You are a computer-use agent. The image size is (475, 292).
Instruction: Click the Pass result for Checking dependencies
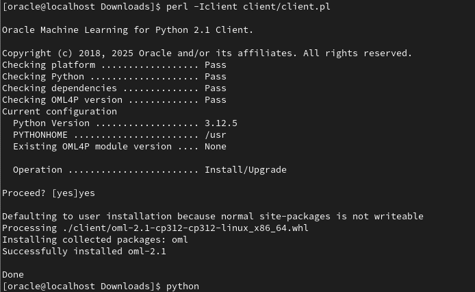215,88
